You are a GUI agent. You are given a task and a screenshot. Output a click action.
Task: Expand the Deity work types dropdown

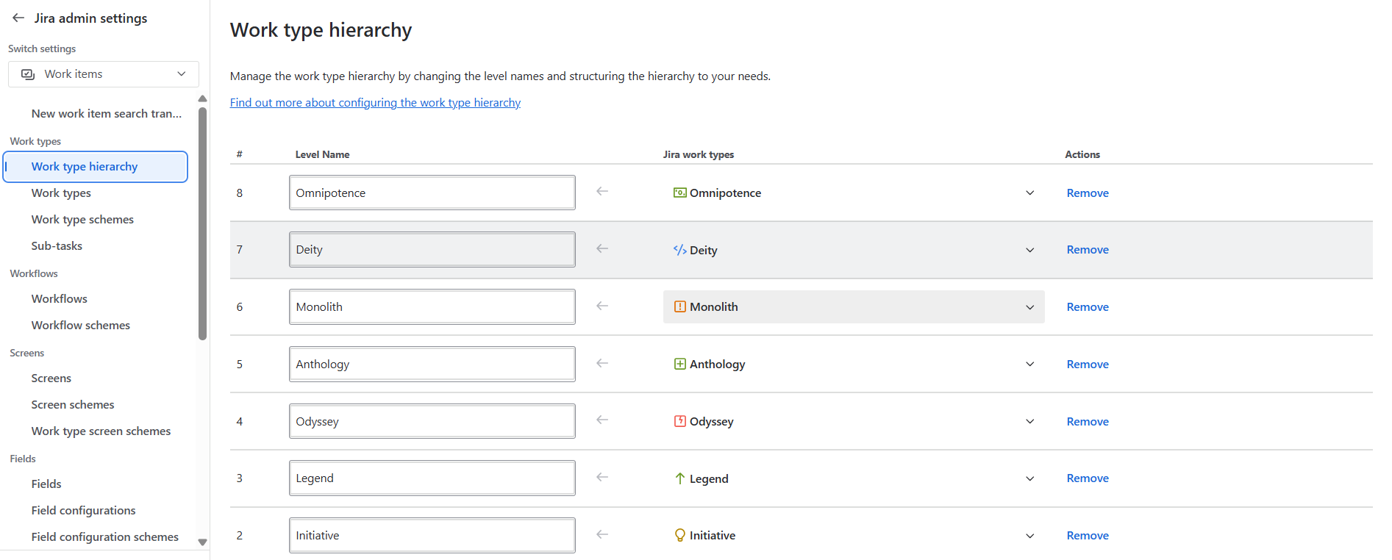(1030, 250)
